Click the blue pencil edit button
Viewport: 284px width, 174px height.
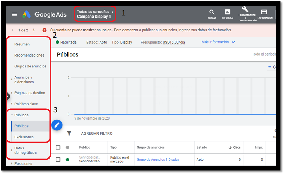click(57, 125)
